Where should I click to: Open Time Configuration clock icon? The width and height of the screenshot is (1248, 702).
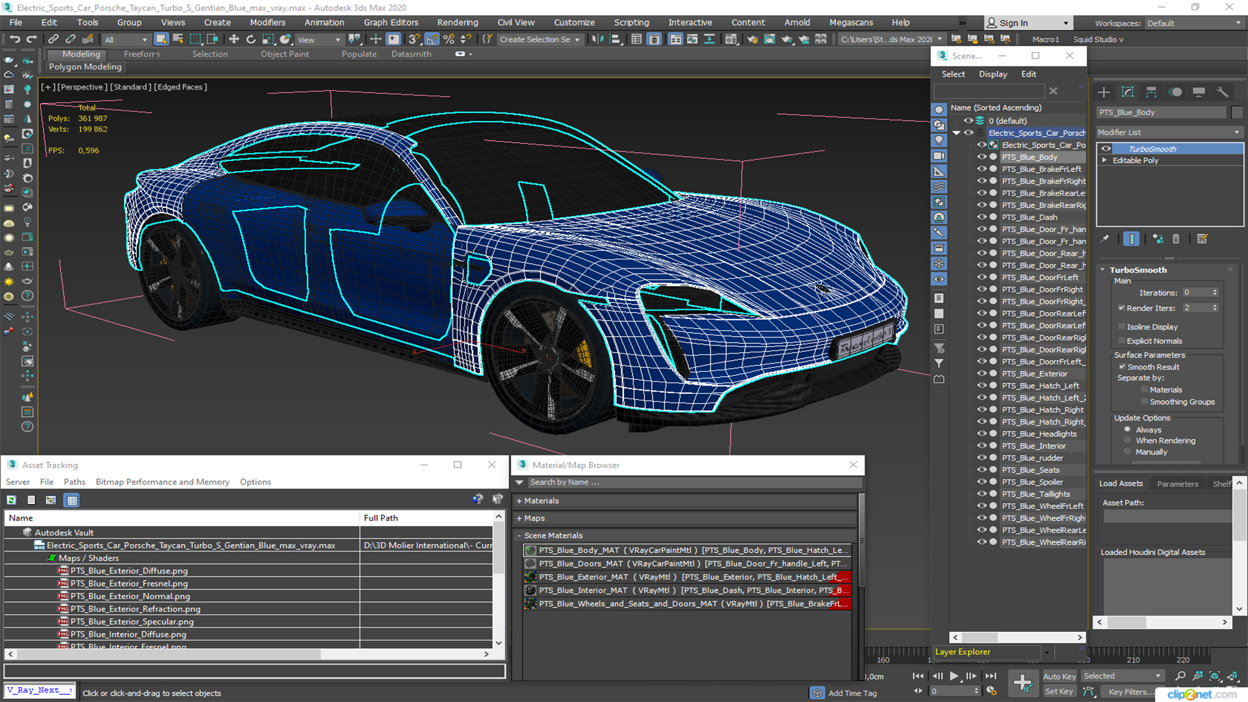(x=991, y=692)
